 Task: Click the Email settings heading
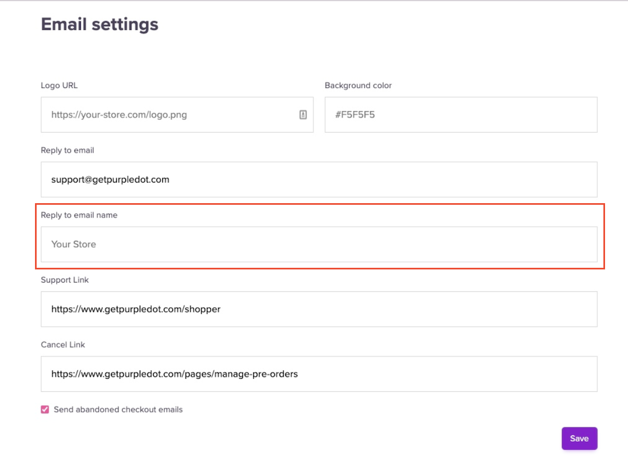[100, 25]
